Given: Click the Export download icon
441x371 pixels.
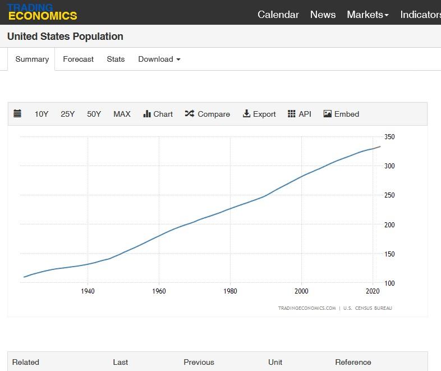Looking at the screenshot, I should click(x=246, y=114).
